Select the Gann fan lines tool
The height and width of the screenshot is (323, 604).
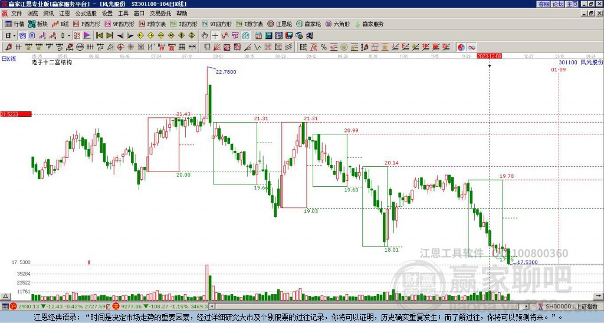pyautogui.click(x=217, y=47)
